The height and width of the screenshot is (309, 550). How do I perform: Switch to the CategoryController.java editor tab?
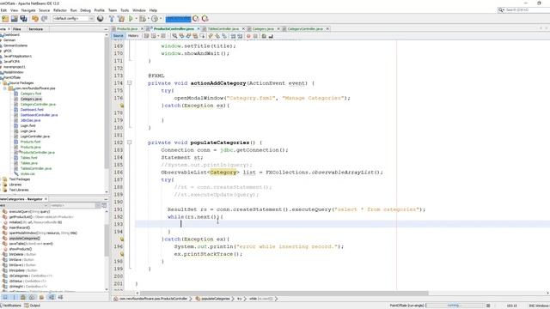pos(305,28)
